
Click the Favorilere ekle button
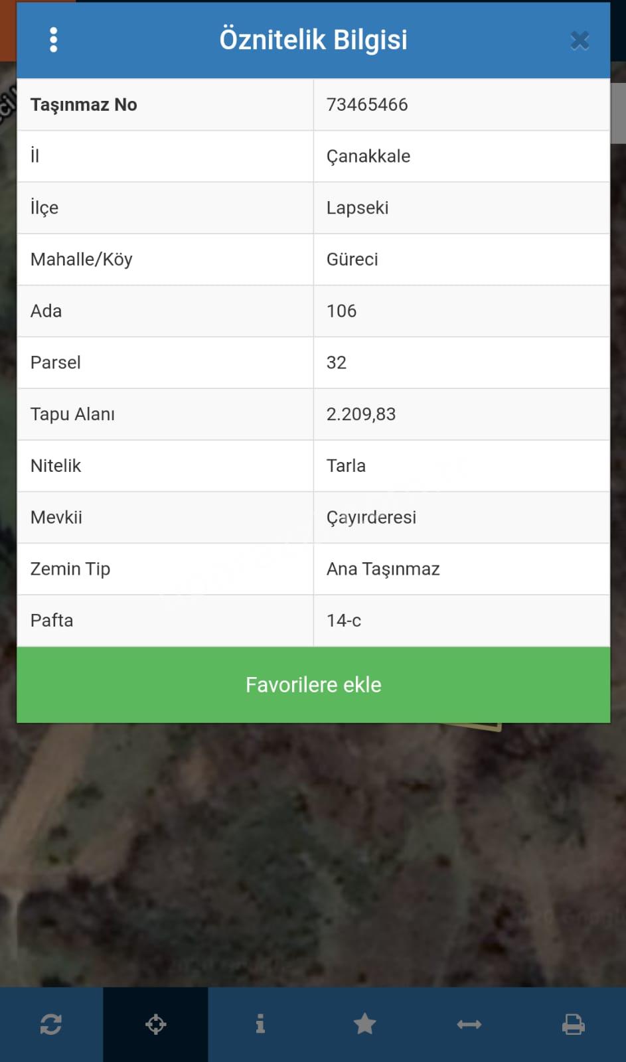pyautogui.click(x=313, y=685)
